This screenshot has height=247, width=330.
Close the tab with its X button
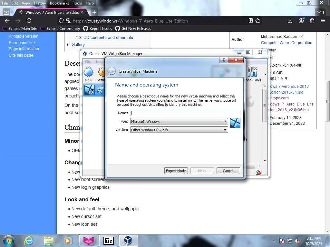[82, 13]
